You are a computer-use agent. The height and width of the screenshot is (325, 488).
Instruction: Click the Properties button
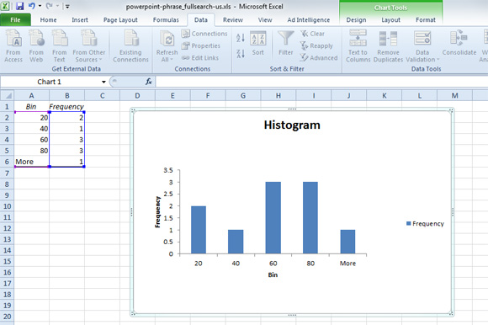pyautogui.click(x=201, y=45)
